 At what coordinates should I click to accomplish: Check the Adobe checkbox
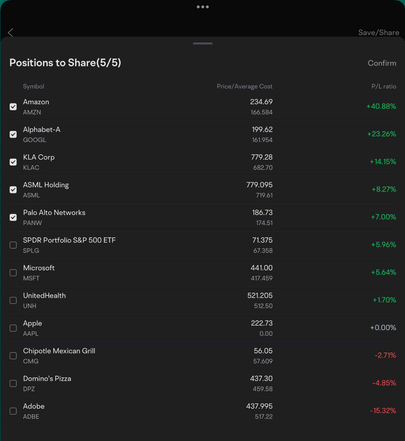(x=13, y=411)
